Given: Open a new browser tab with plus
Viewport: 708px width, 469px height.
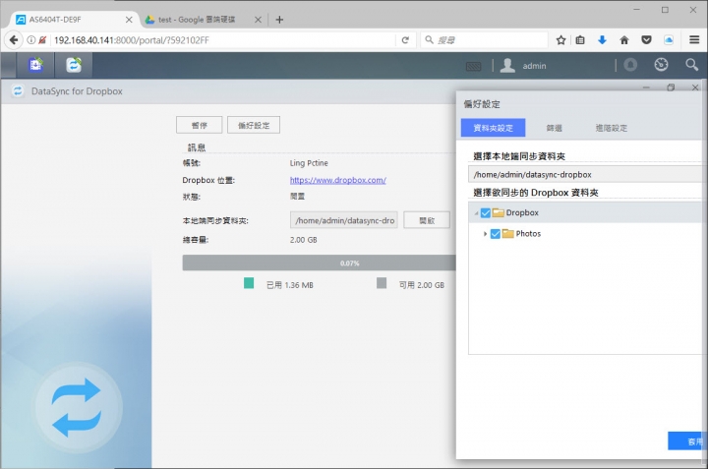Looking at the screenshot, I should (279, 20).
